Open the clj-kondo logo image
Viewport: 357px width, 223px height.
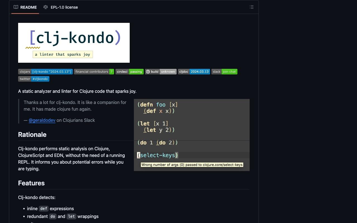pos(74,43)
